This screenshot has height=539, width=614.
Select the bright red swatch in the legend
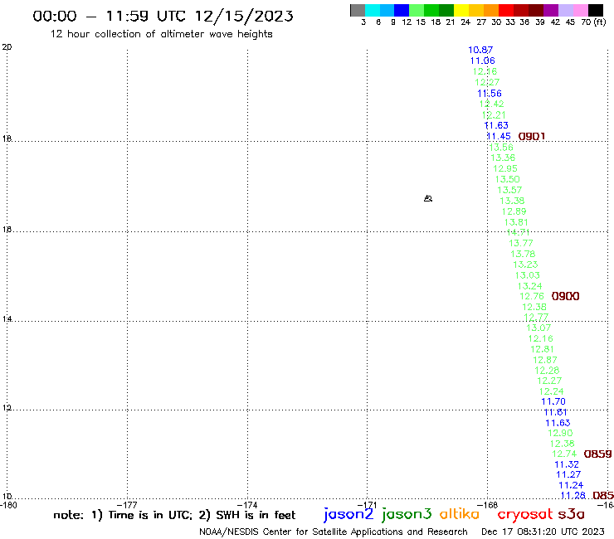click(505, 10)
